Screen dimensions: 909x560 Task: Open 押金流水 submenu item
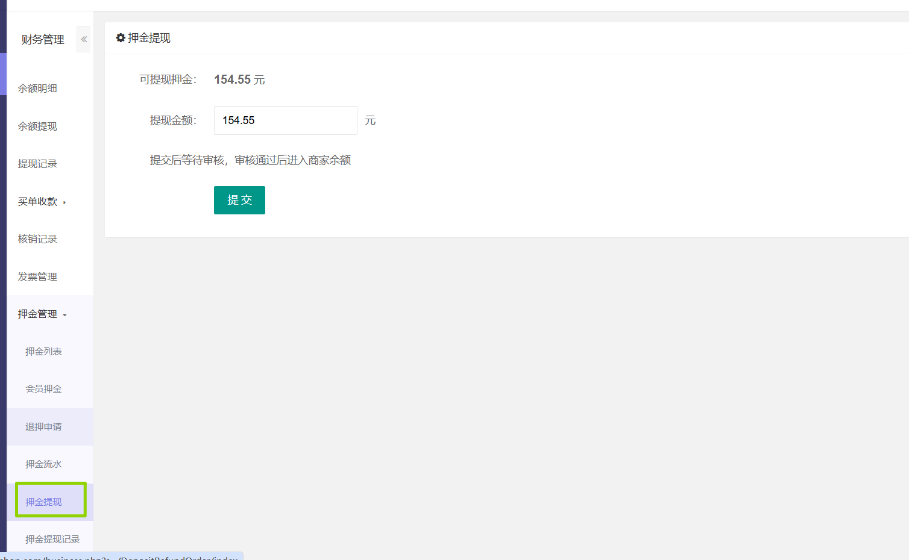43,464
